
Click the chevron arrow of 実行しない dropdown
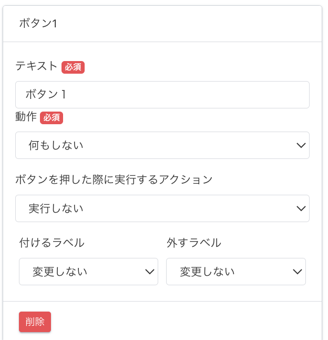(301, 208)
